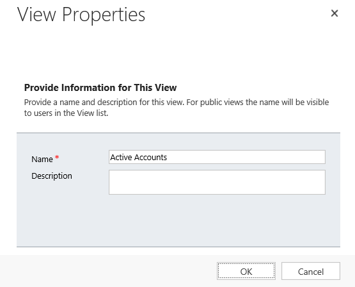Click the View Properties dialog title
The width and height of the screenshot is (355, 287).
pos(81,15)
